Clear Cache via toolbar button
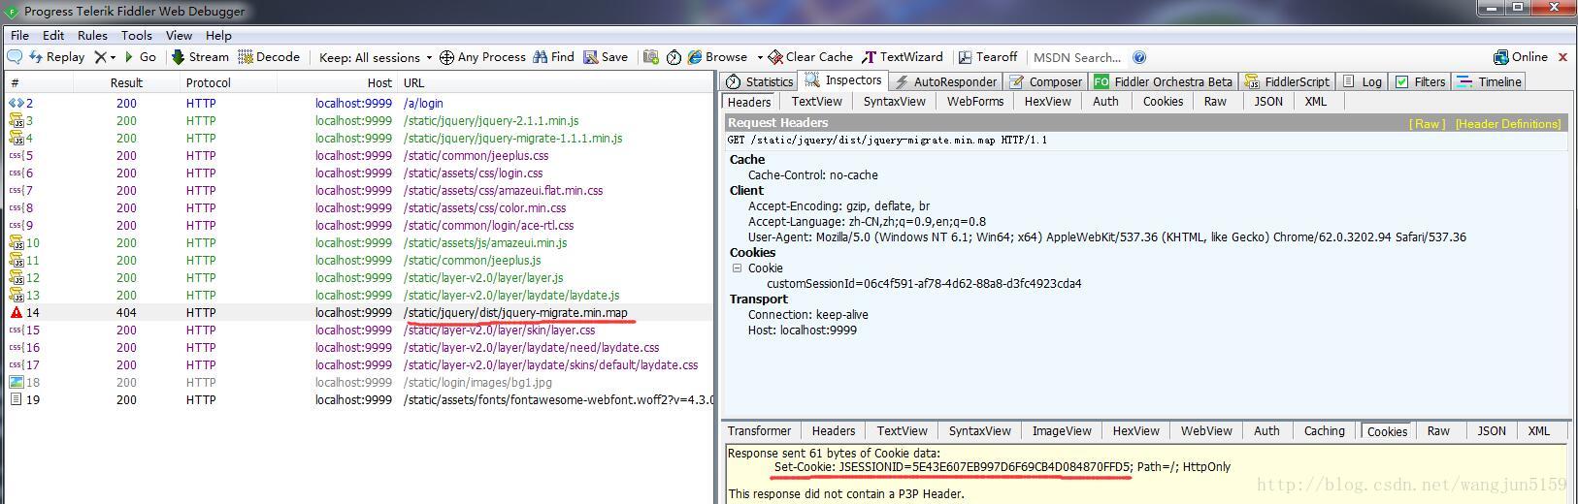Viewport: 1578px width, 504px height. pyautogui.click(x=810, y=57)
